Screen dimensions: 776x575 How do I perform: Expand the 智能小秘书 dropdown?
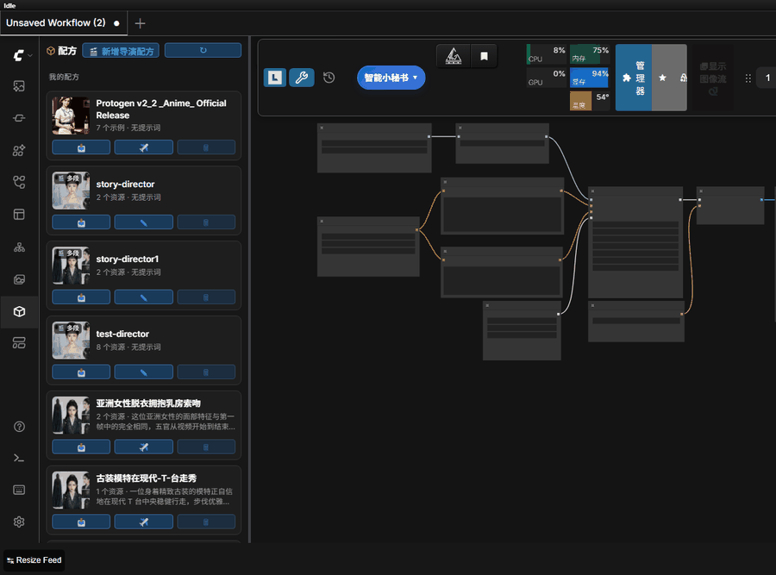coord(391,78)
